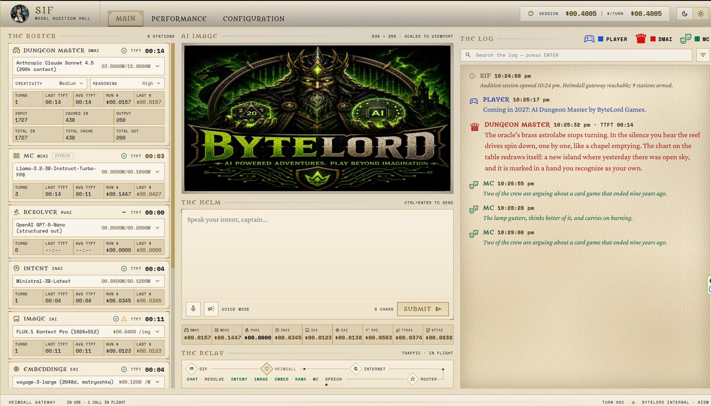This screenshot has height=406, width=711.
Task: Click the INTENT label in the Relay
Action: click(239, 379)
